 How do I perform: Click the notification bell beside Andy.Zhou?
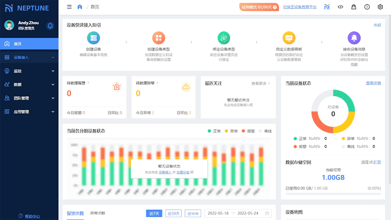(50, 26)
